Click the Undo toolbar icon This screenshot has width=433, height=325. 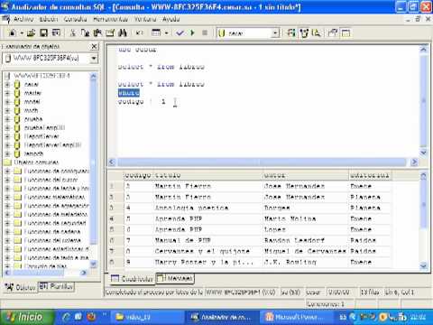[x=139, y=32]
